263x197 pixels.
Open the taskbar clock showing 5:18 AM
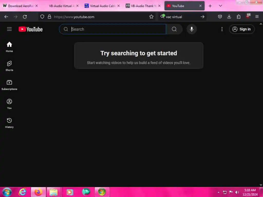pos(250,192)
